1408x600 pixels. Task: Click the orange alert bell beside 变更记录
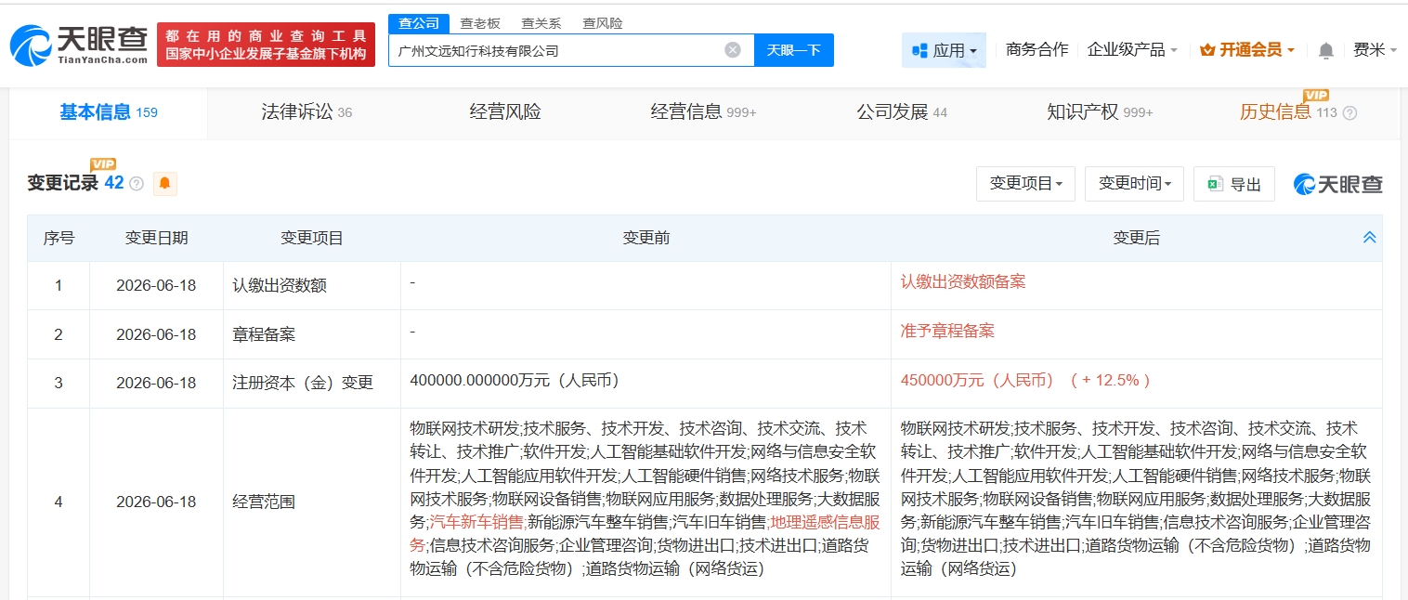[164, 183]
